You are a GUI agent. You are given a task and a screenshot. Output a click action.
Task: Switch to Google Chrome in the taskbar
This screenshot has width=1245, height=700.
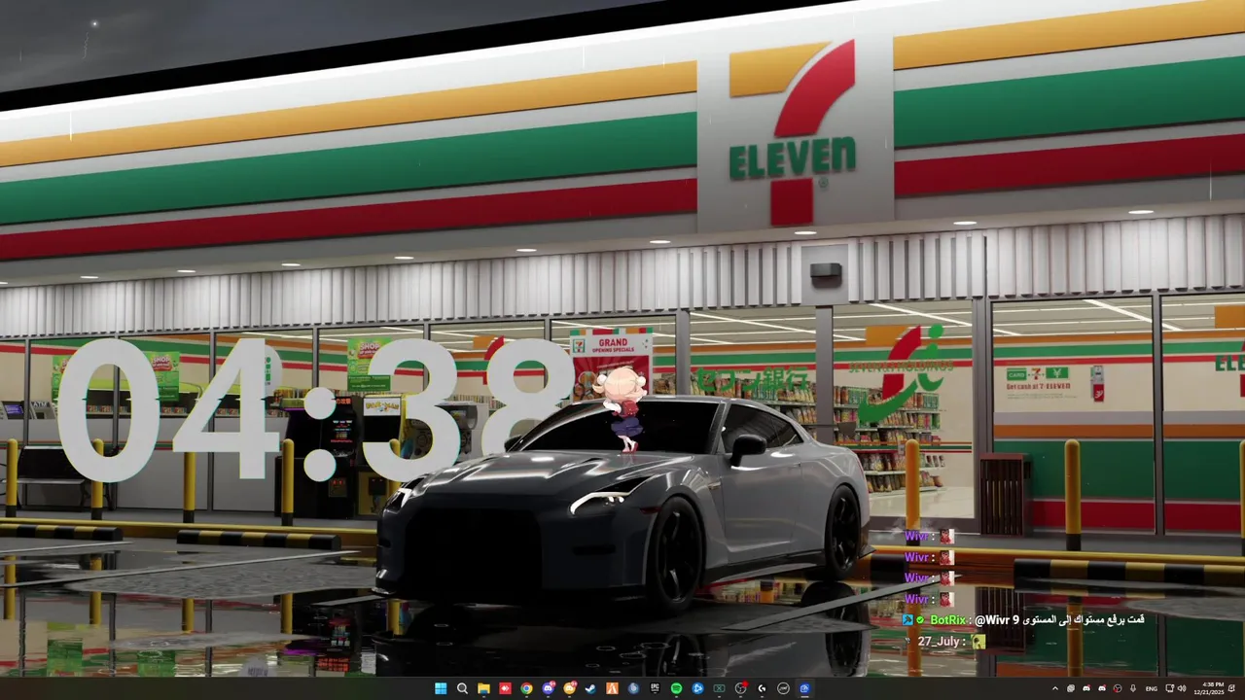click(x=526, y=688)
